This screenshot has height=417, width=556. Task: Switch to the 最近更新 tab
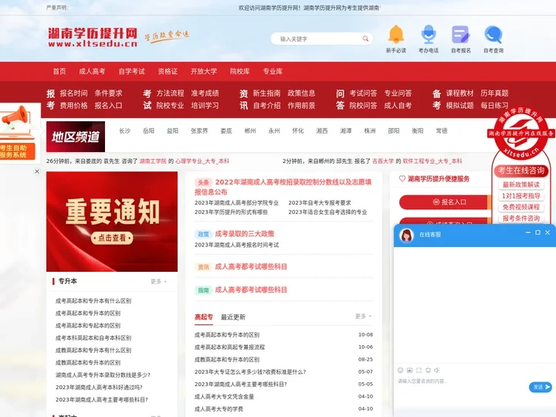click(x=233, y=317)
